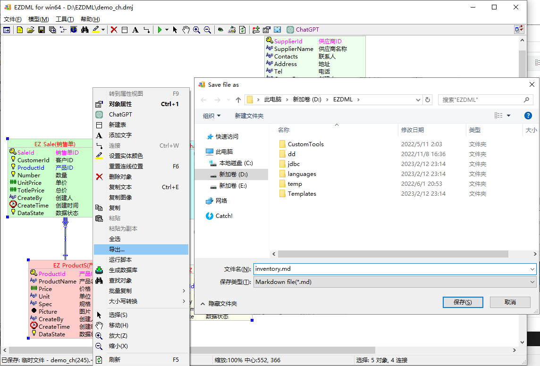Screen dimensions: 540x366
Task: Open the dropdown arrow next to highlighter tool
Action: [103, 30]
